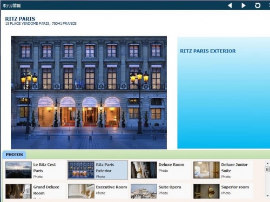Click the Executive Room text label
270x202 pixels.
point(111,187)
